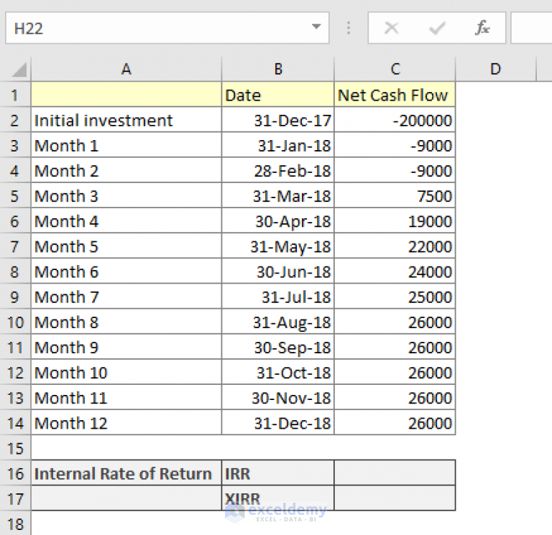Select column C header
552x535 pixels.
pyautogui.click(x=395, y=69)
